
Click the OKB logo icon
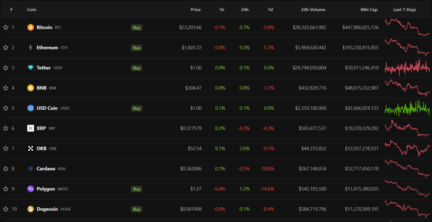tap(30, 149)
